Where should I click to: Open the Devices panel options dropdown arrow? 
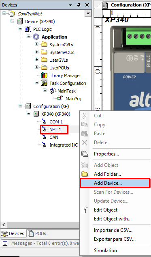(x=70, y=5)
